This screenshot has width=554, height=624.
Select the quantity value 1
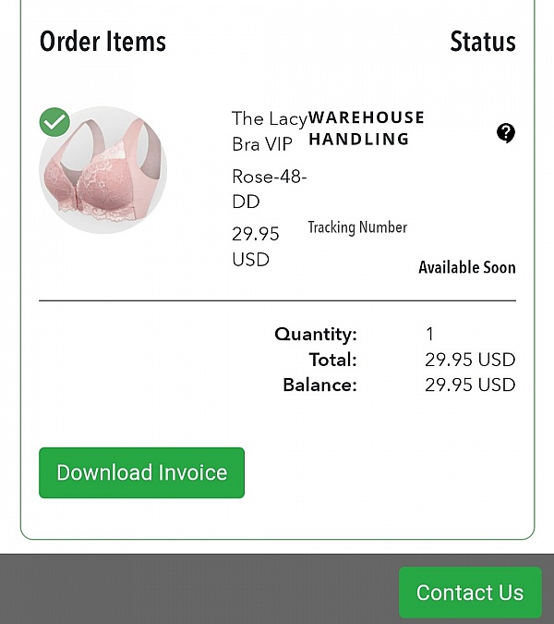(429, 334)
